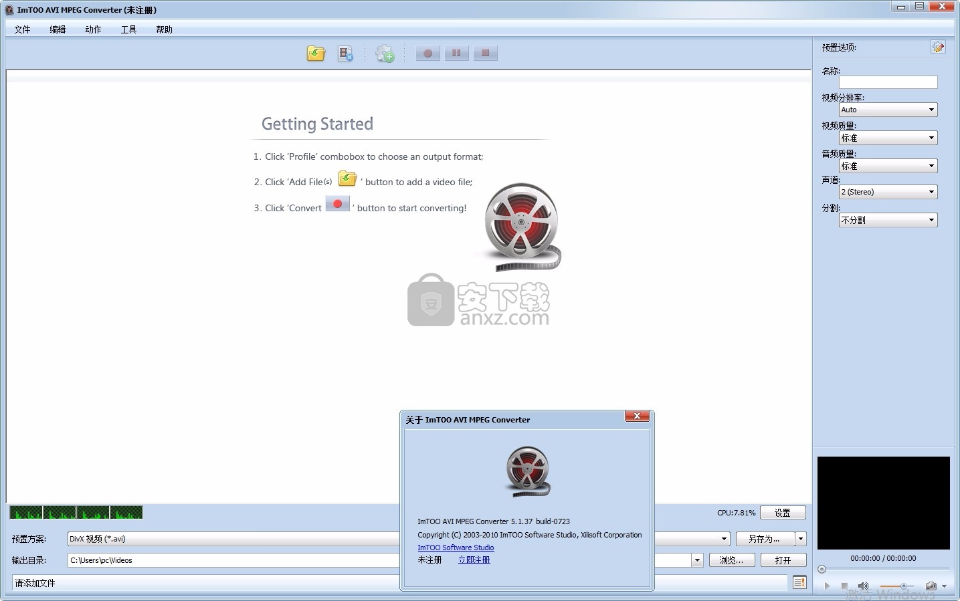This screenshot has height=601, width=960.
Task: Click the log icon in the status bar
Action: coord(799,582)
